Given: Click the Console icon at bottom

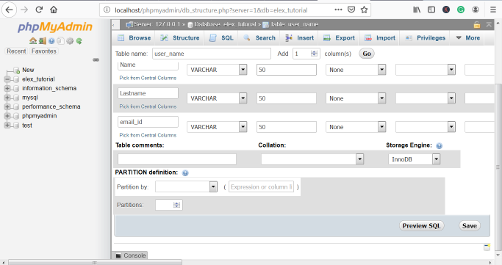Looking at the screenshot, I should tap(118, 255).
